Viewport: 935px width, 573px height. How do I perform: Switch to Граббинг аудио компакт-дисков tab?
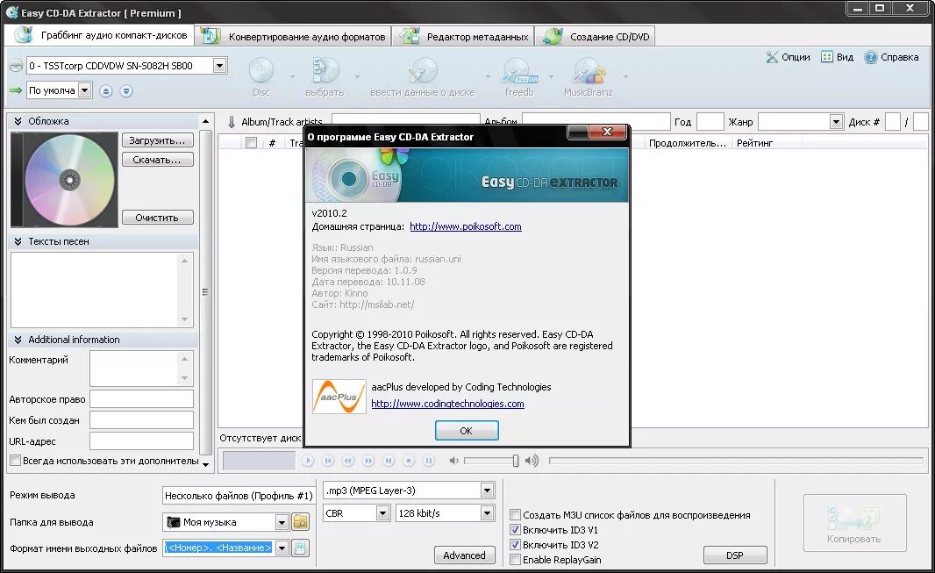pos(100,35)
